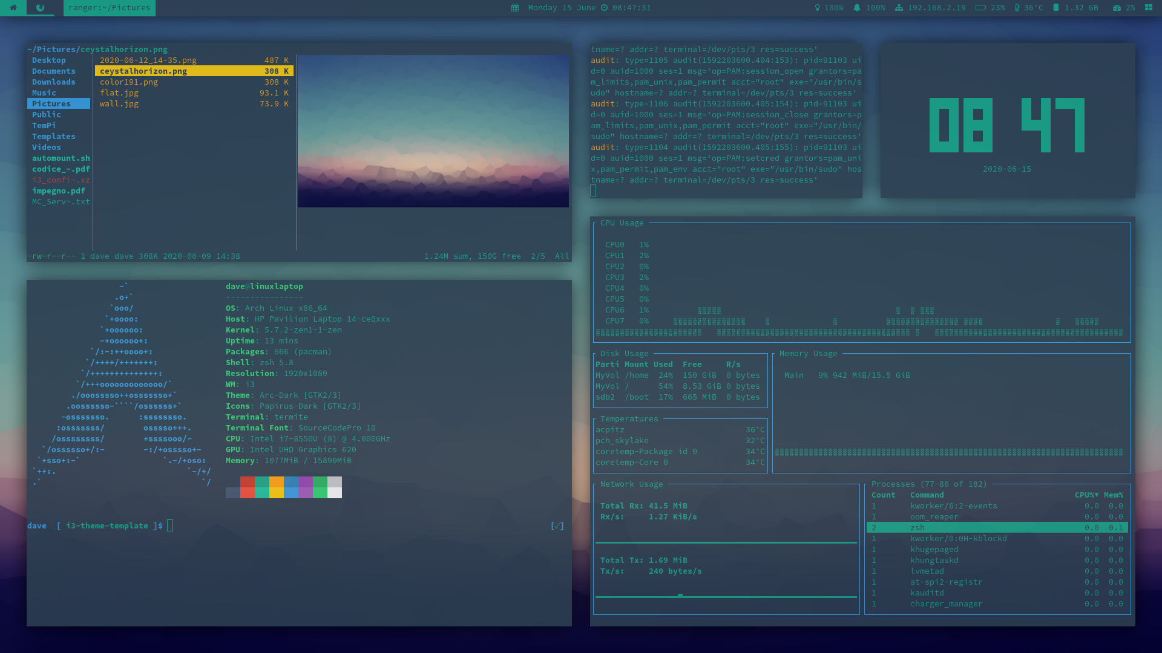Click the brightness lamp icon showing 100%
Viewport: 1162px width, 653px height.
(x=818, y=8)
